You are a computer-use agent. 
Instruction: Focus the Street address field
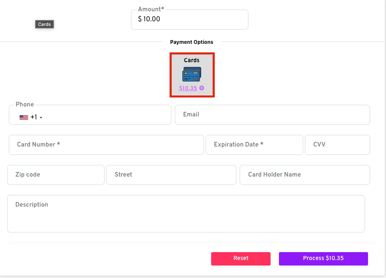click(x=171, y=175)
